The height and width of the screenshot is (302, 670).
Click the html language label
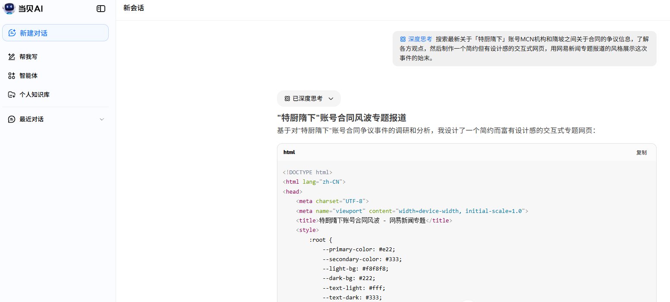click(289, 152)
